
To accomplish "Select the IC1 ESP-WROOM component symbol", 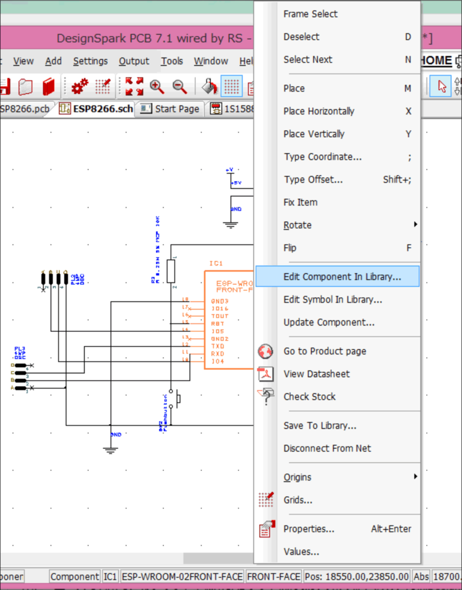I will [229, 320].
